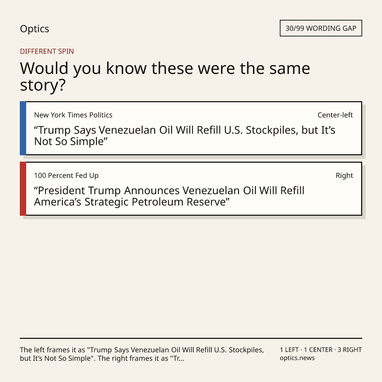Click the red stripe on the second card

(23, 189)
